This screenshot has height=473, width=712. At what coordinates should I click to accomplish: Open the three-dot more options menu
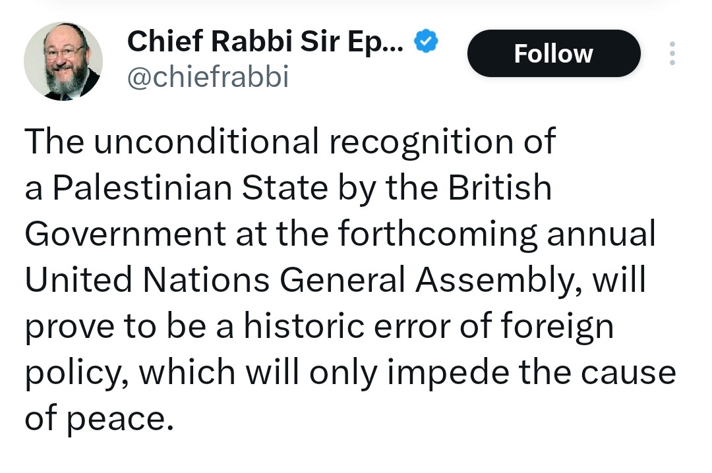(x=672, y=53)
